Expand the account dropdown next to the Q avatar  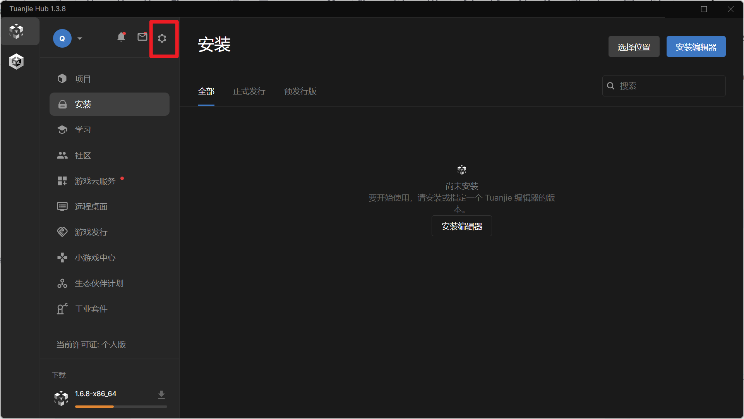coord(80,38)
